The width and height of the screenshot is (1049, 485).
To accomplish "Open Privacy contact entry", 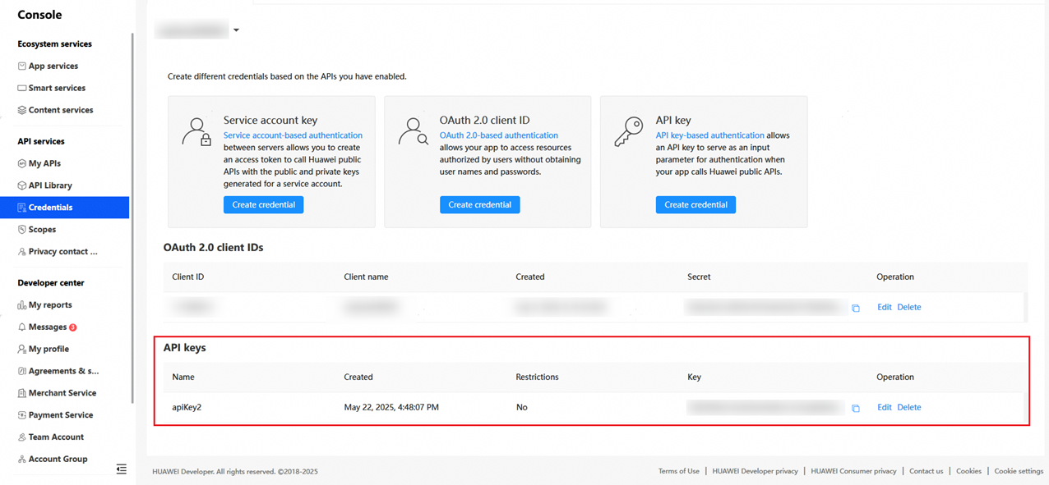I will point(65,252).
